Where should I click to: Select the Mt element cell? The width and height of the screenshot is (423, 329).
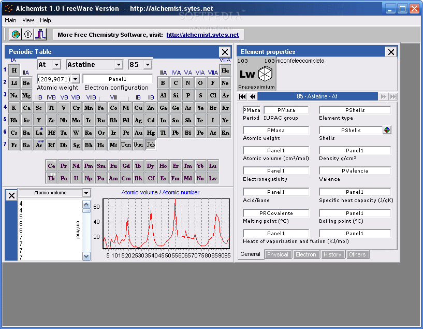tap(113, 145)
